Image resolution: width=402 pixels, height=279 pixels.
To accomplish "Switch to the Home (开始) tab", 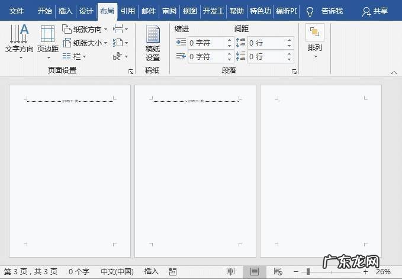I will click(x=44, y=11).
